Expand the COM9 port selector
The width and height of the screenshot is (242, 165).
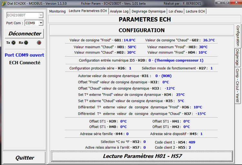pos(41,23)
